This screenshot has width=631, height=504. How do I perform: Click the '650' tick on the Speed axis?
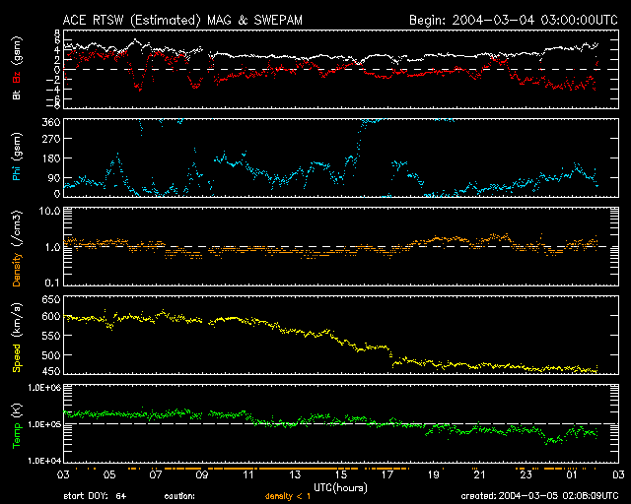(x=51, y=300)
